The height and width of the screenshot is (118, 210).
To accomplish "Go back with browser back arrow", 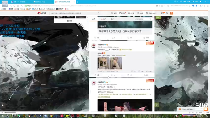I will pos(11,6).
